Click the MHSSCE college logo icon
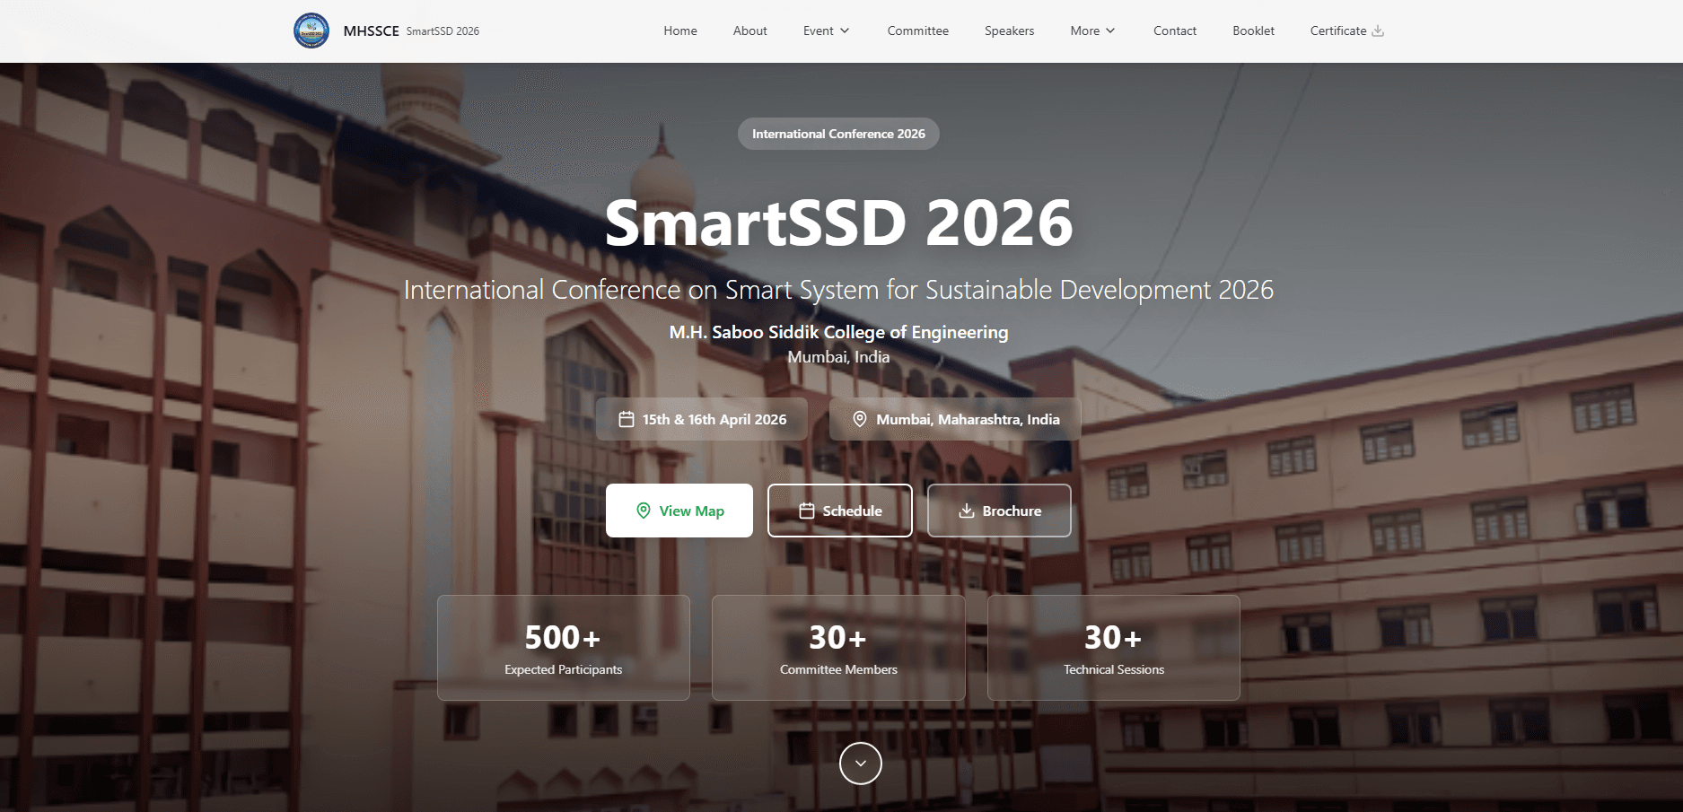Screen dimensions: 1683x812 click(311, 31)
